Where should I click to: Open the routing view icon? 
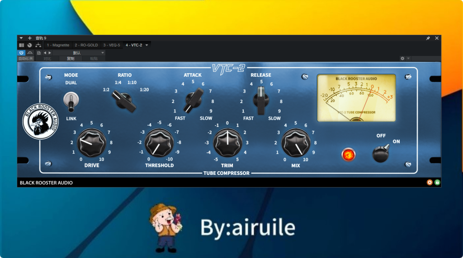pos(38,45)
